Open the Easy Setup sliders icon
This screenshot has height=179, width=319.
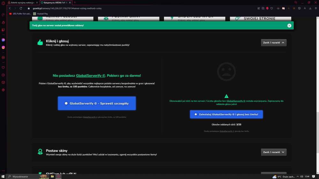click(x=316, y=8)
